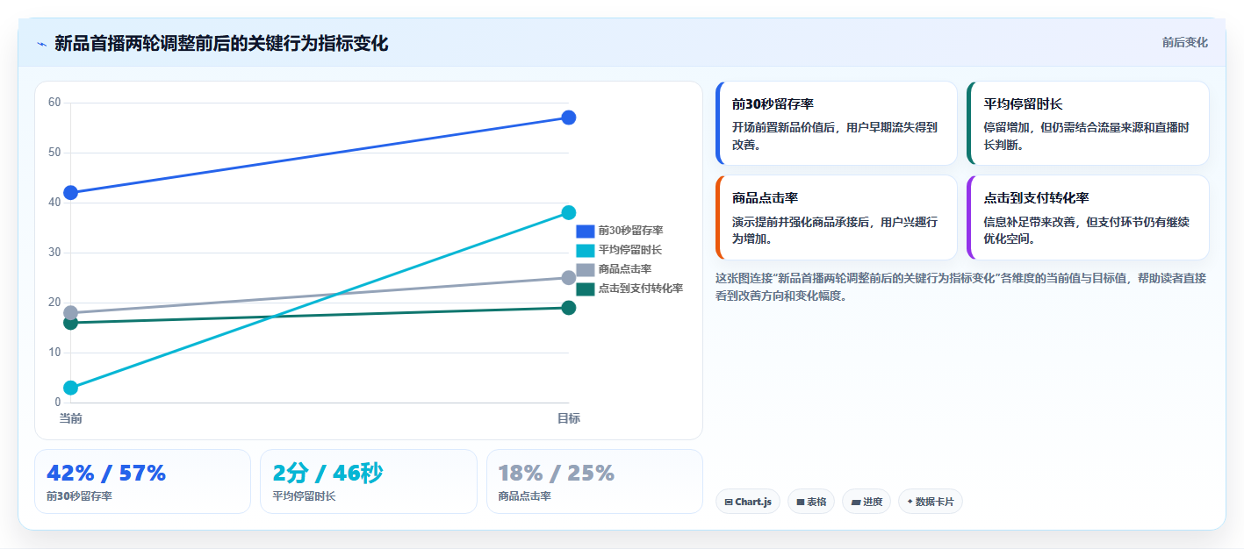The image size is (1244, 549).
Task: Select gray data point at 目标 (25)
Action: 568,277
